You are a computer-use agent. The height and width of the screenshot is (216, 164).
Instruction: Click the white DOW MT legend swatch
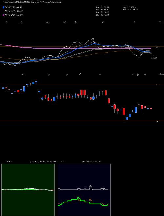point(4,11)
